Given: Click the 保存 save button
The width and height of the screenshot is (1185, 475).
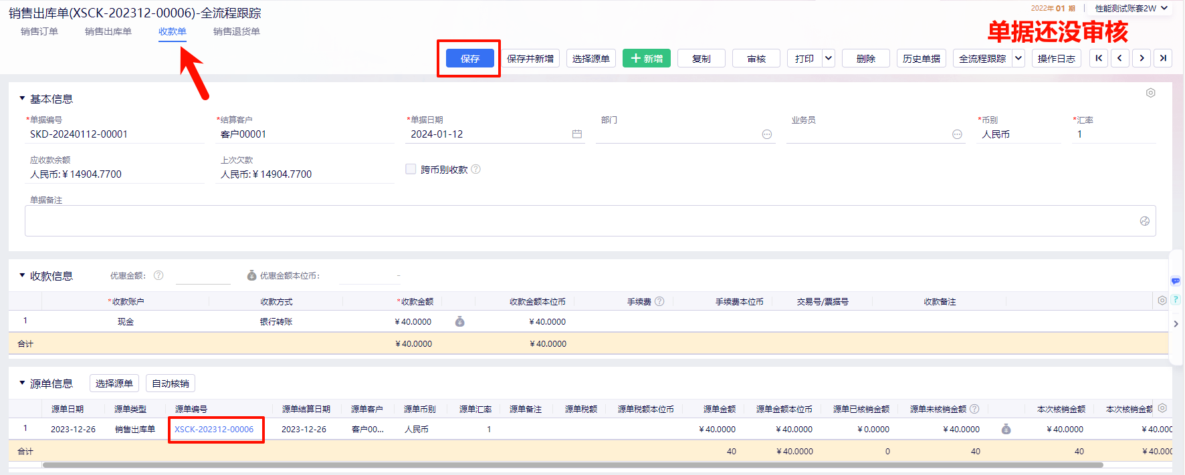Looking at the screenshot, I should 469,59.
